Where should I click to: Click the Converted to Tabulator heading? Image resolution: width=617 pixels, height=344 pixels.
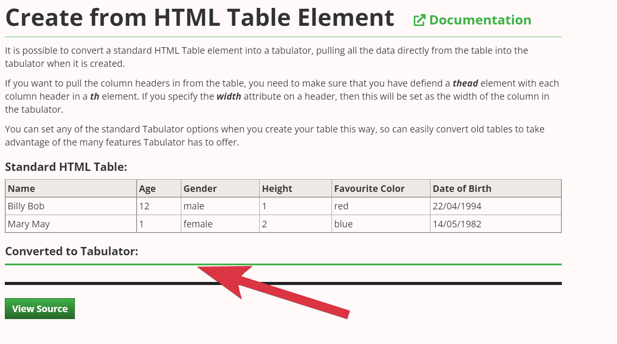[x=71, y=251]
